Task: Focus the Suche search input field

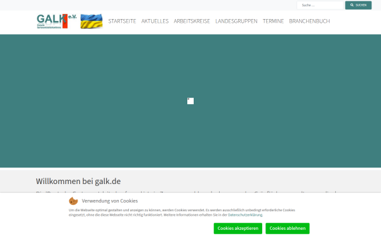Action: [x=320, y=5]
